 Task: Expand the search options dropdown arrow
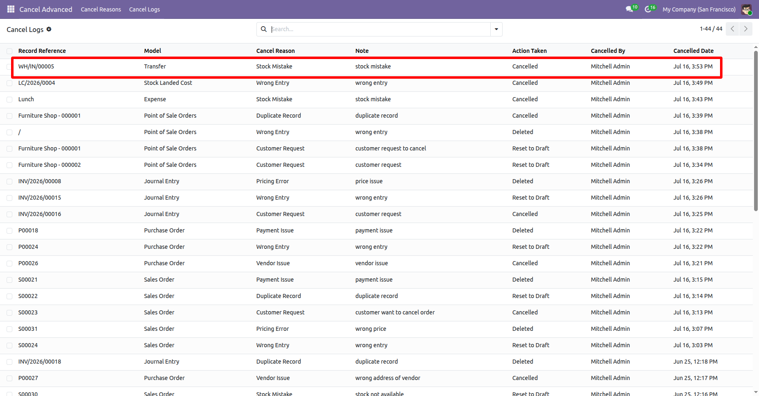click(496, 29)
